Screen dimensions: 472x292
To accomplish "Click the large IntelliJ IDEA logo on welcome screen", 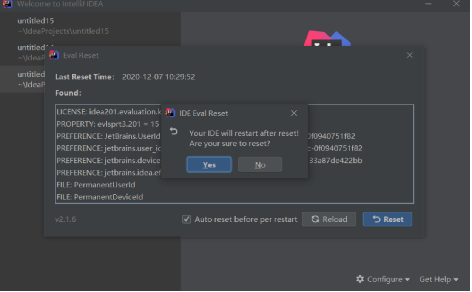I will (x=327, y=39).
